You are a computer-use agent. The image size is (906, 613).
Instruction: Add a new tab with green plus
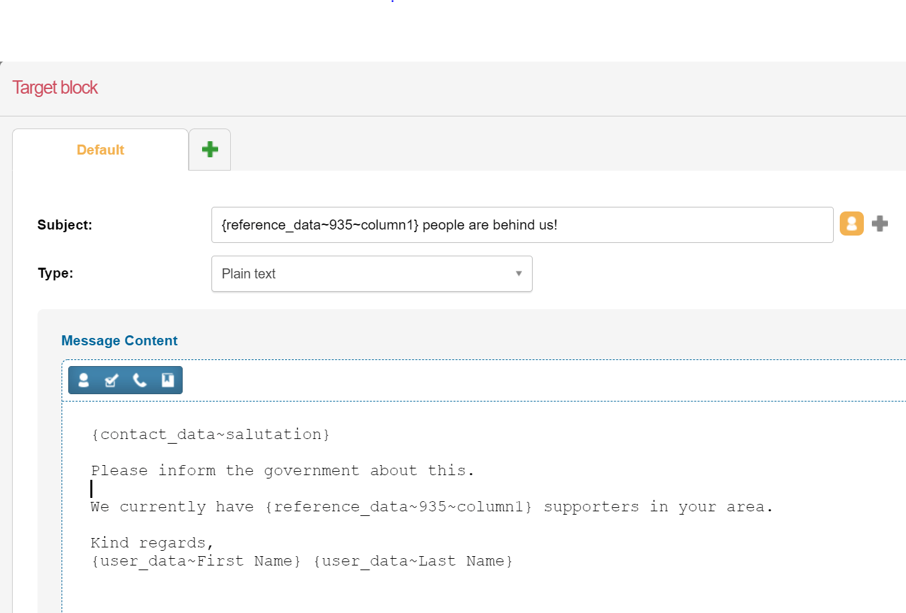tap(210, 149)
